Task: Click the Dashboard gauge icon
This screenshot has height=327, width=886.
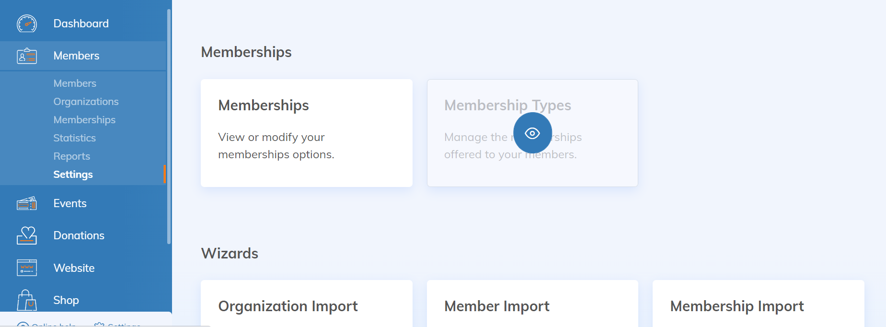Action: coord(27,23)
